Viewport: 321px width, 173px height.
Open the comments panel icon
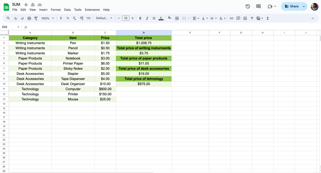[258, 6]
